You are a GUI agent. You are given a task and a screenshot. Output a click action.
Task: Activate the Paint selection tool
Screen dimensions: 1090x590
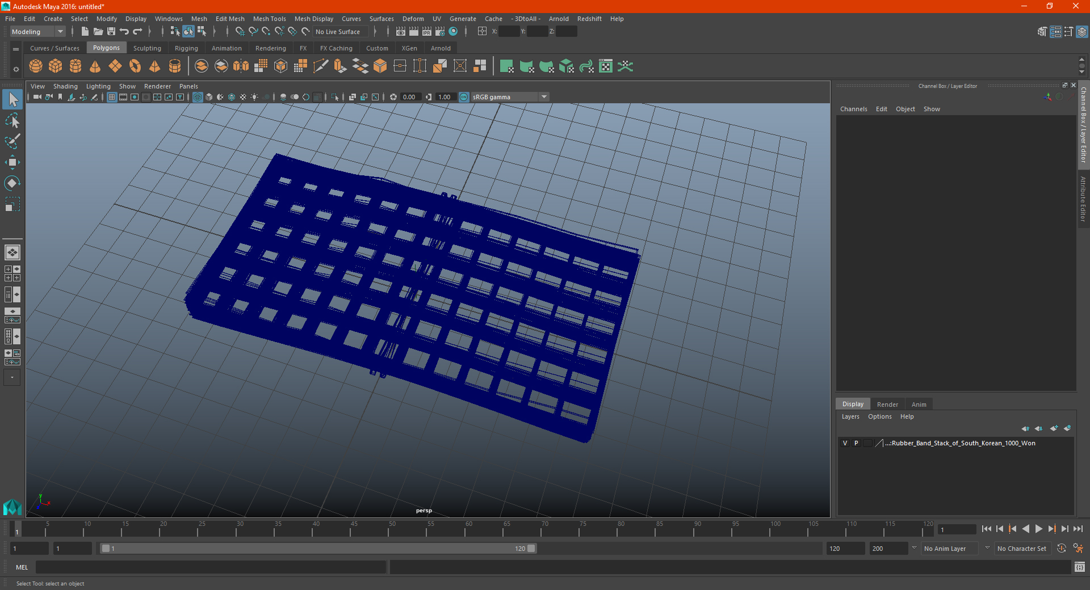(12, 141)
